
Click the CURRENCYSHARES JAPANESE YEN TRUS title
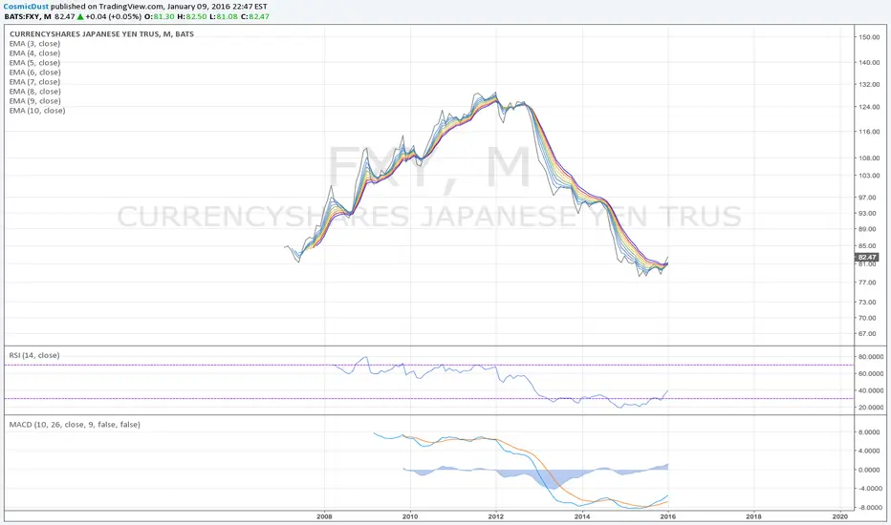tap(101, 34)
